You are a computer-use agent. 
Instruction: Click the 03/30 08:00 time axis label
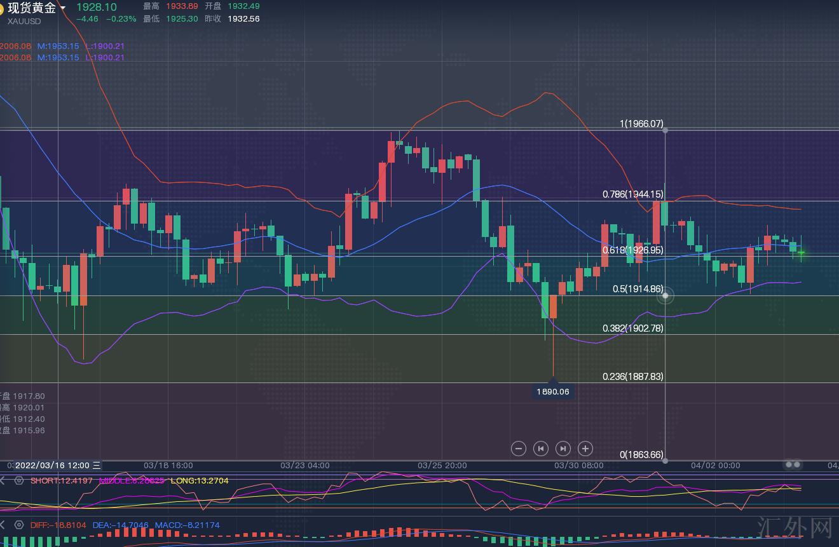click(579, 466)
